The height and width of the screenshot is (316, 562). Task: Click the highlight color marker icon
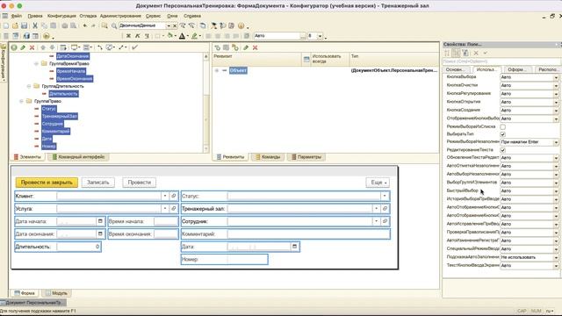[194, 36]
